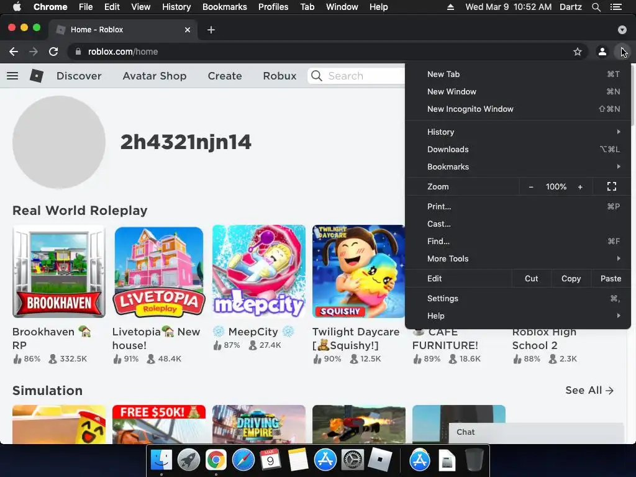Open Twilight Daycare game thumbnail
The width and height of the screenshot is (636, 477).
tap(358, 271)
